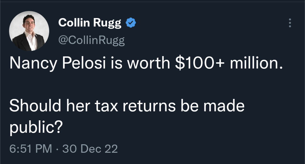
Task: Open the three-dot more options menu
Action: tap(289, 23)
